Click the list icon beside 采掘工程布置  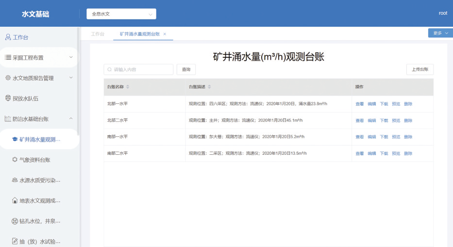8,57
